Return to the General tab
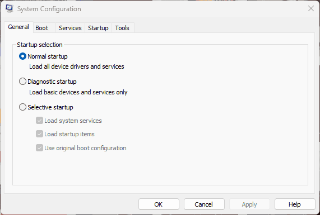The height and width of the screenshot is (215, 320). 18,27
